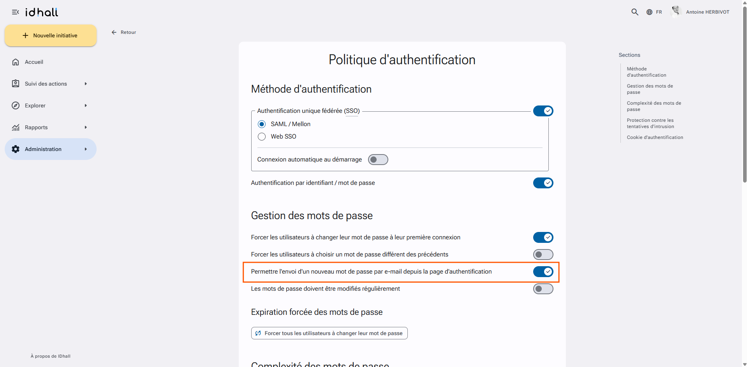Click Forcer tous les utilisateurs à changer button
The width and height of the screenshot is (747, 367).
(x=329, y=333)
